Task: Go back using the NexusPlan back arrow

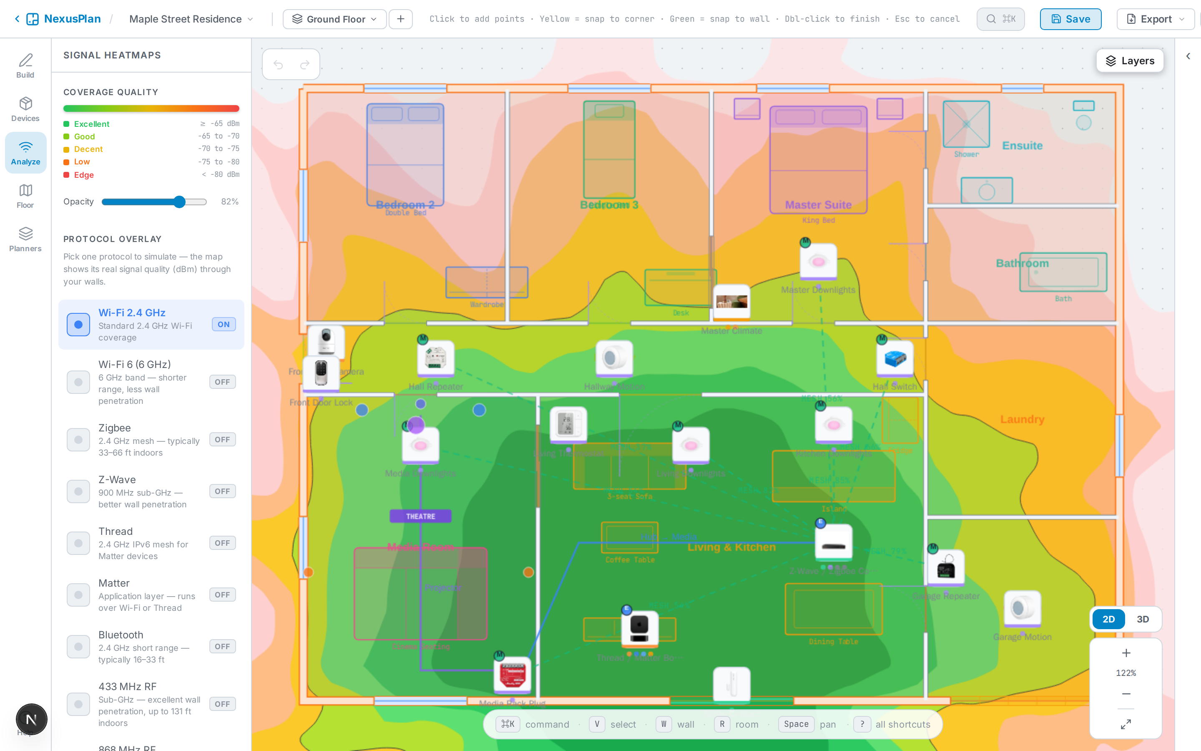Action: tap(17, 19)
